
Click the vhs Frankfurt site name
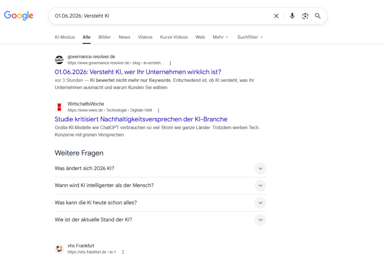pos(81,246)
